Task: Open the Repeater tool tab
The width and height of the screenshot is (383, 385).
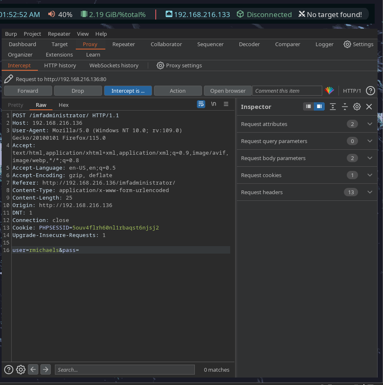Action: point(123,44)
